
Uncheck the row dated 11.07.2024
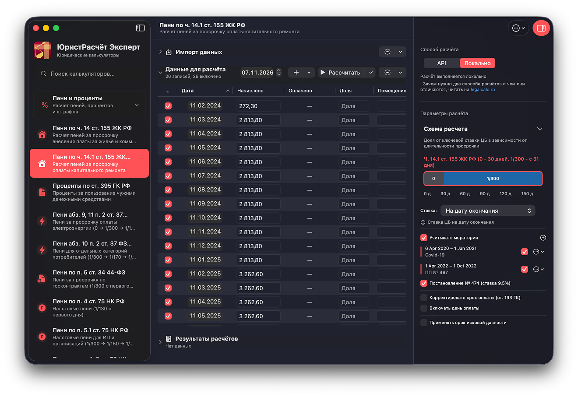tap(168, 176)
